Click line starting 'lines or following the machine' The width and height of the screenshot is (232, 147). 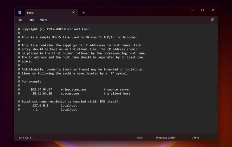(73, 73)
